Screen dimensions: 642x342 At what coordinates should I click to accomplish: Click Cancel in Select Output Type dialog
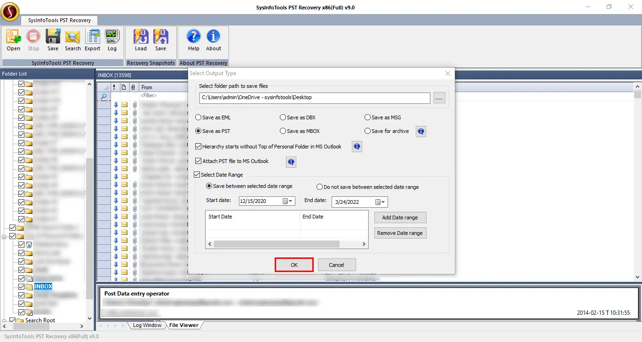point(337,265)
